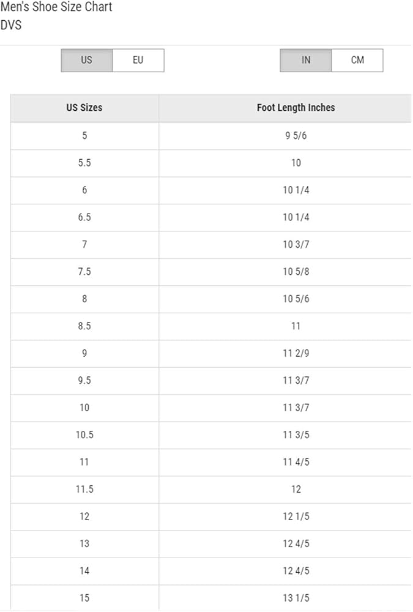Click the DVS brand label
This screenshot has height=612, width=413.
point(11,26)
